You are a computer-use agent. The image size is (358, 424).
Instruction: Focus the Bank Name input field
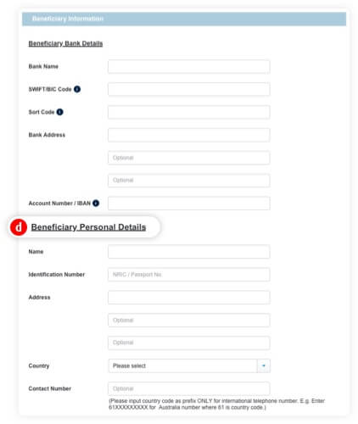pos(189,67)
